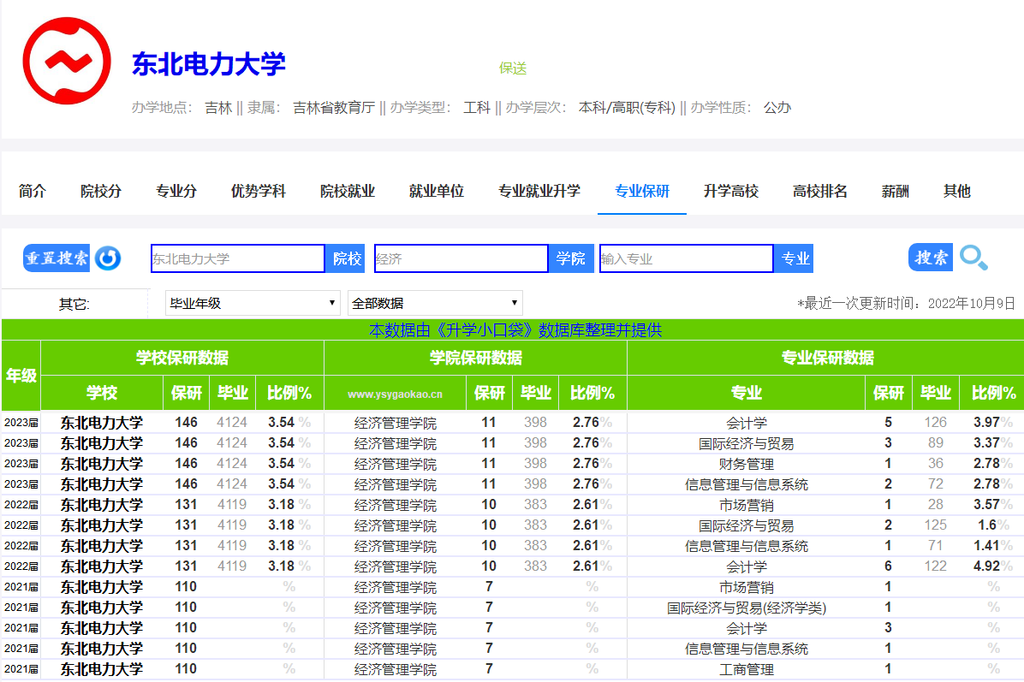Click the 吉林省教育厅 affiliation text

[x=334, y=108]
